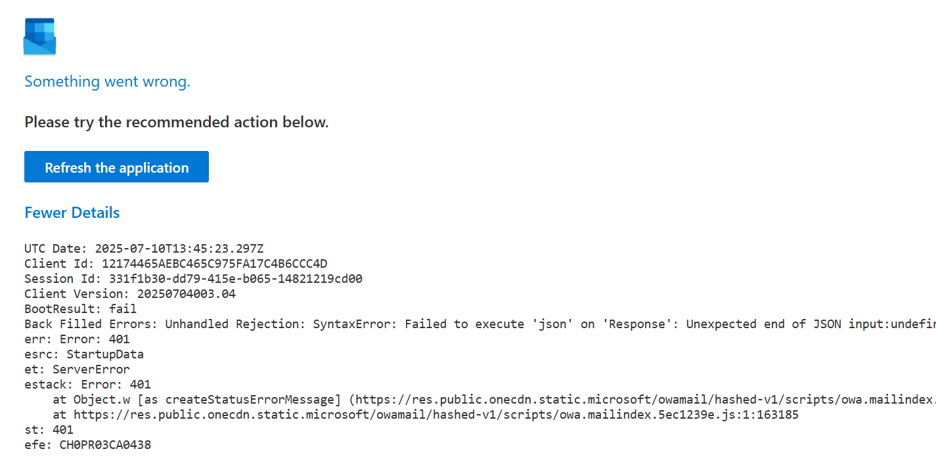Click the 'efe: CH0PR03CA0438' line

tap(87, 445)
